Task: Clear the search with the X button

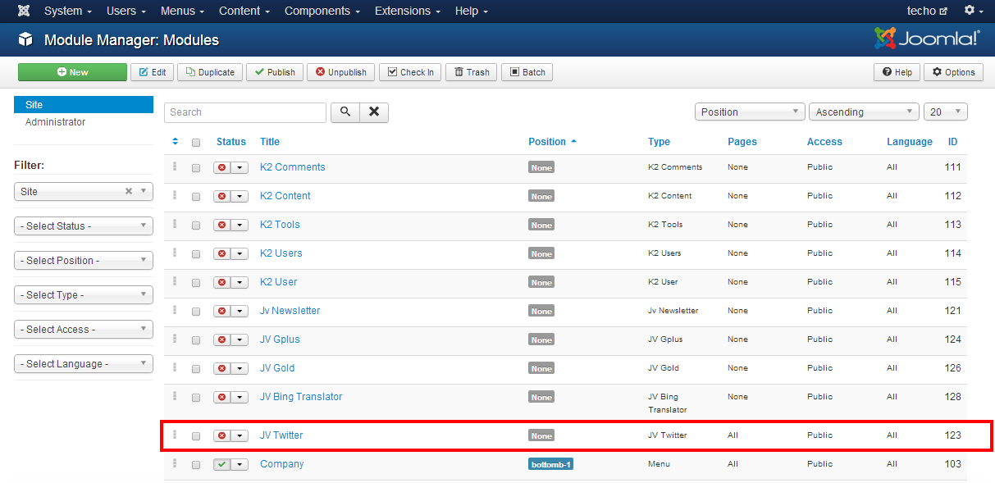Action: tap(374, 112)
